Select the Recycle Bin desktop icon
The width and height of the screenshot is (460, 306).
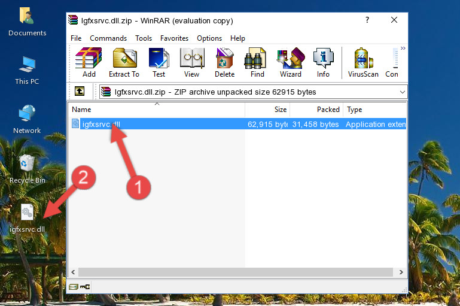point(27,168)
